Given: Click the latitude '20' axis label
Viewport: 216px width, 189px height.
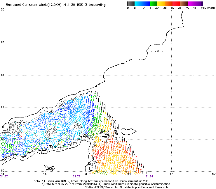Looking at the screenshot, I should pos(2,10).
